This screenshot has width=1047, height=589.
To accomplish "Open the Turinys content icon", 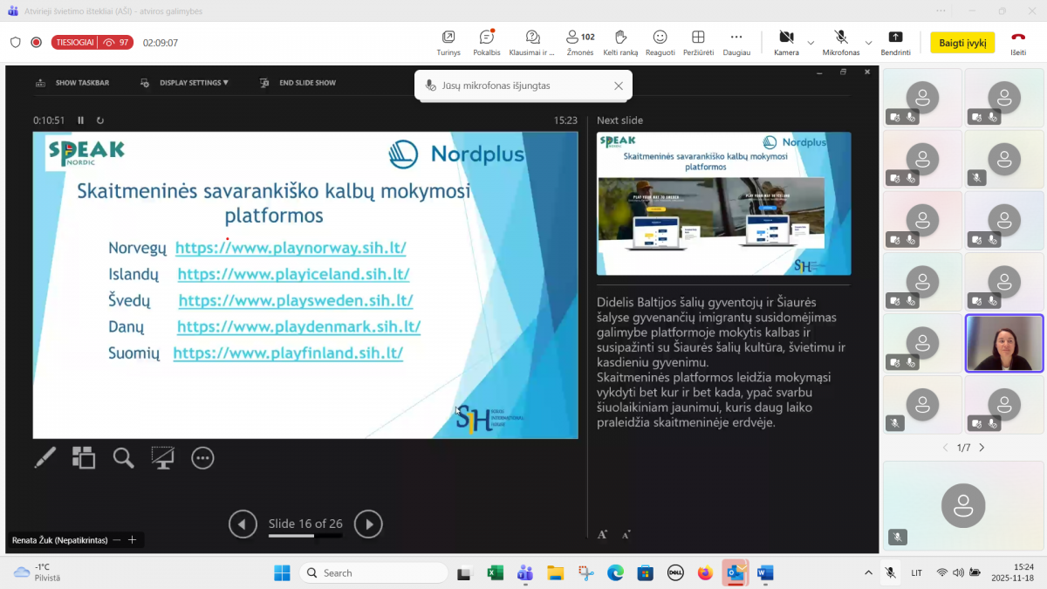I will coord(448,41).
